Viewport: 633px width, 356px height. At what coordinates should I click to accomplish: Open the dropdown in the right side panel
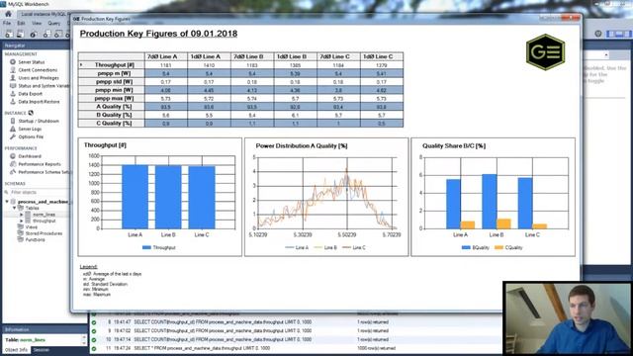pos(606,55)
